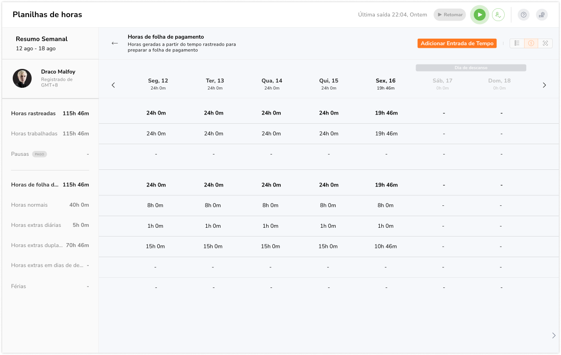Switch to the list view icon

(x=517, y=43)
